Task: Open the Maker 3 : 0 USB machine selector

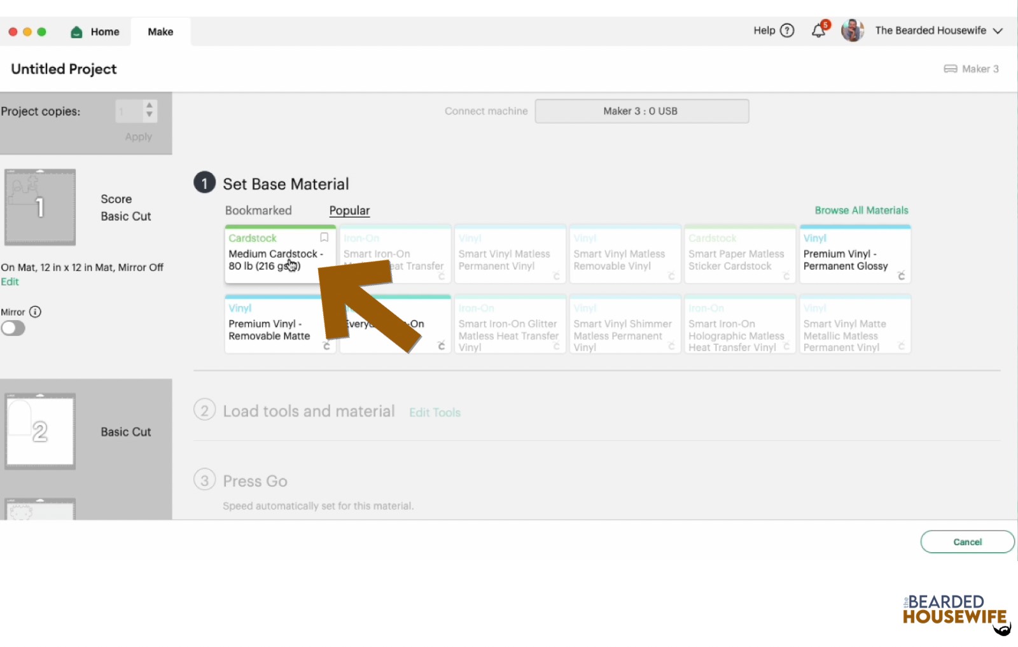Action: coord(641,111)
